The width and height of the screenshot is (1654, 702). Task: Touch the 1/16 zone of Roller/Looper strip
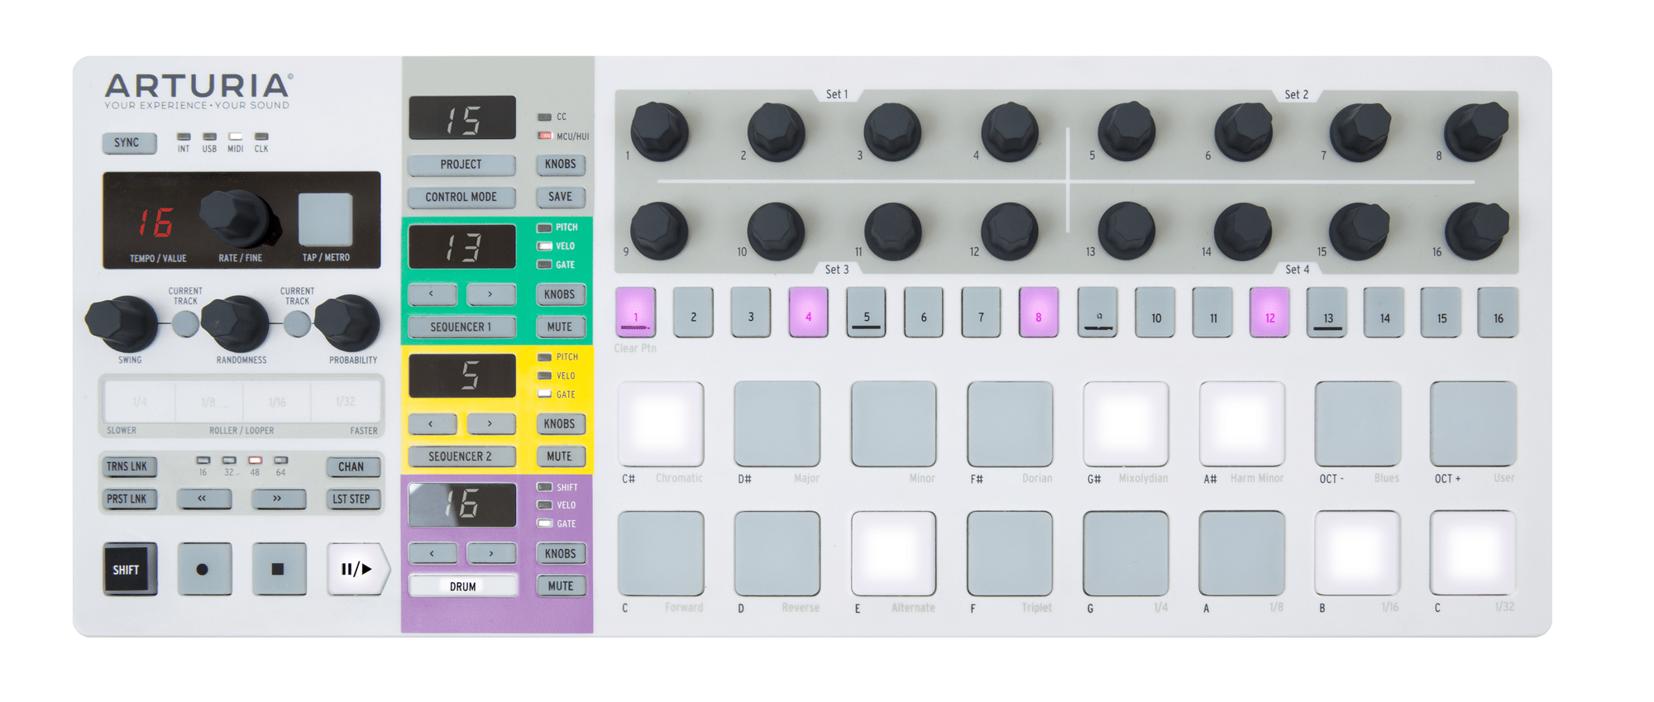click(x=277, y=402)
